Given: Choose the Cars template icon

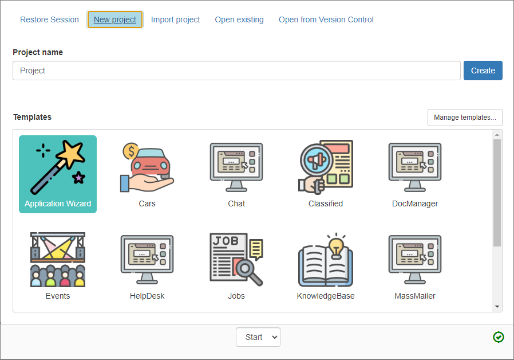Looking at the screenshot, I should click(x=147, y=167).
